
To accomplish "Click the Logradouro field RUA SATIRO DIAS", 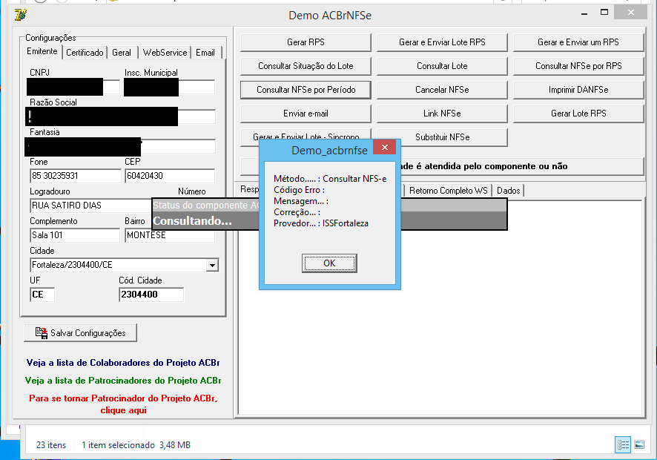I will [x=91, y=206].
